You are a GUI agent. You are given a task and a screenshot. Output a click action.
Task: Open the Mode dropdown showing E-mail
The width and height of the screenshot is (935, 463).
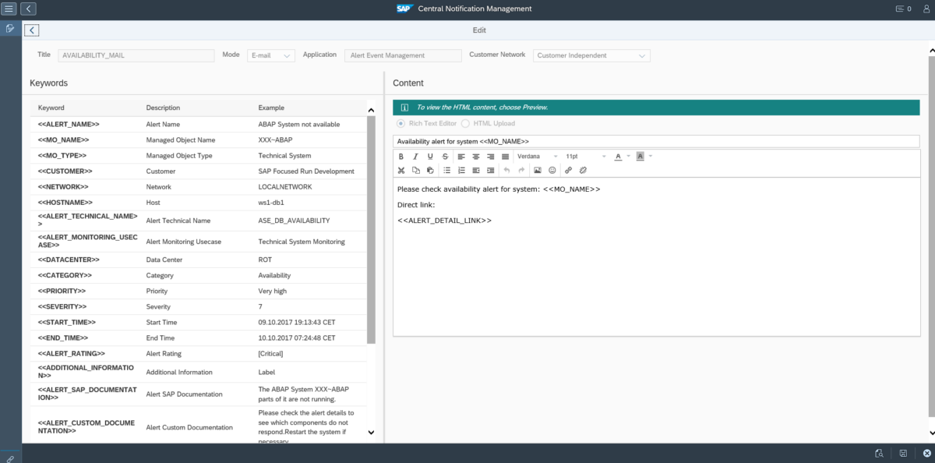[x=270, y=55]
